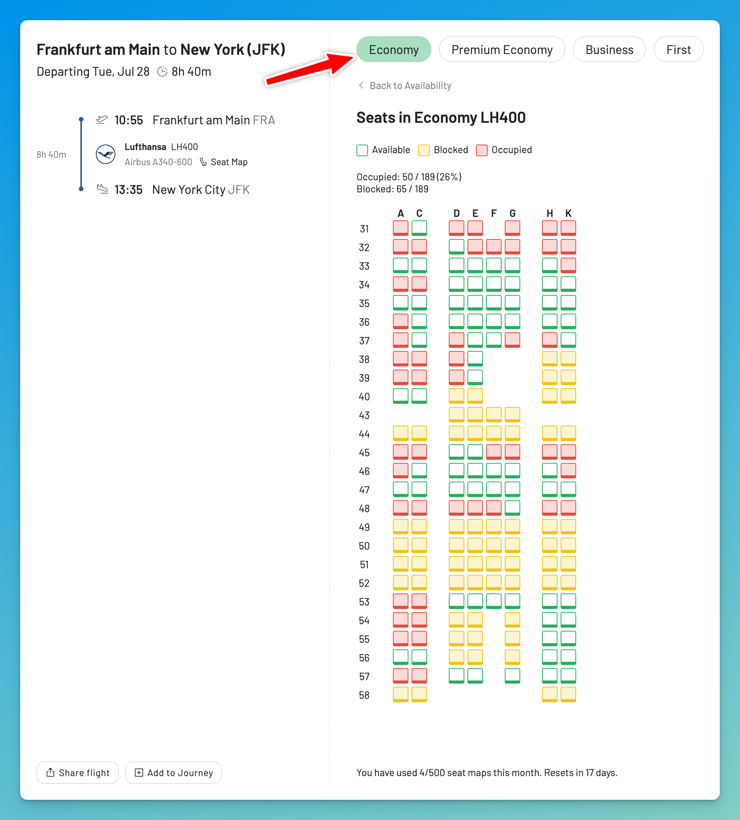Image resolution: width=740 pixels, height=820 pixels.
Task: Select blocked seat 49K
Action: pyautogui.click(x=568, y=527)
